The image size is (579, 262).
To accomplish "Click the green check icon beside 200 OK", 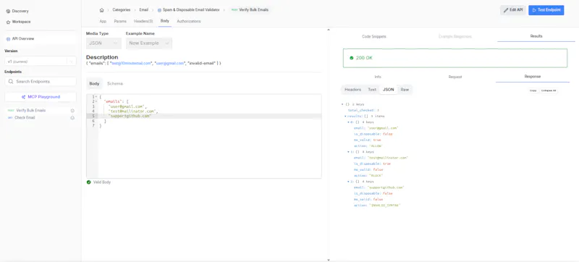I will [x=352, y=58].
